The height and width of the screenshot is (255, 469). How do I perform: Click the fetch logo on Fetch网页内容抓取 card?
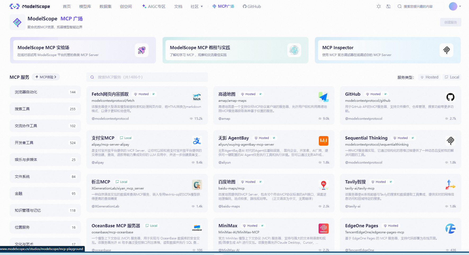point(197,97)
